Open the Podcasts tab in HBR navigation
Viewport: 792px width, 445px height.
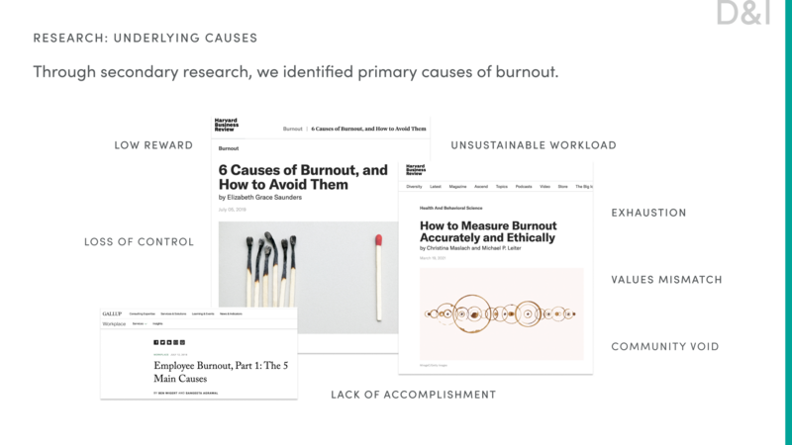[524, 187]
